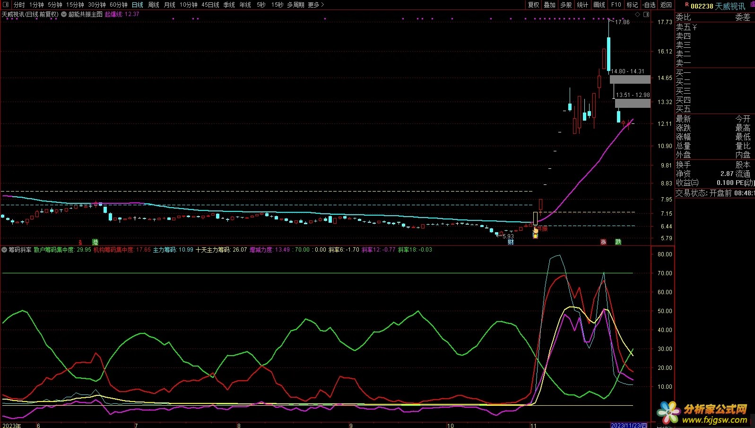Click the 散户筹码集中度 value label
755x428 pixels.
pyautogui.click(x=62, y=250)
